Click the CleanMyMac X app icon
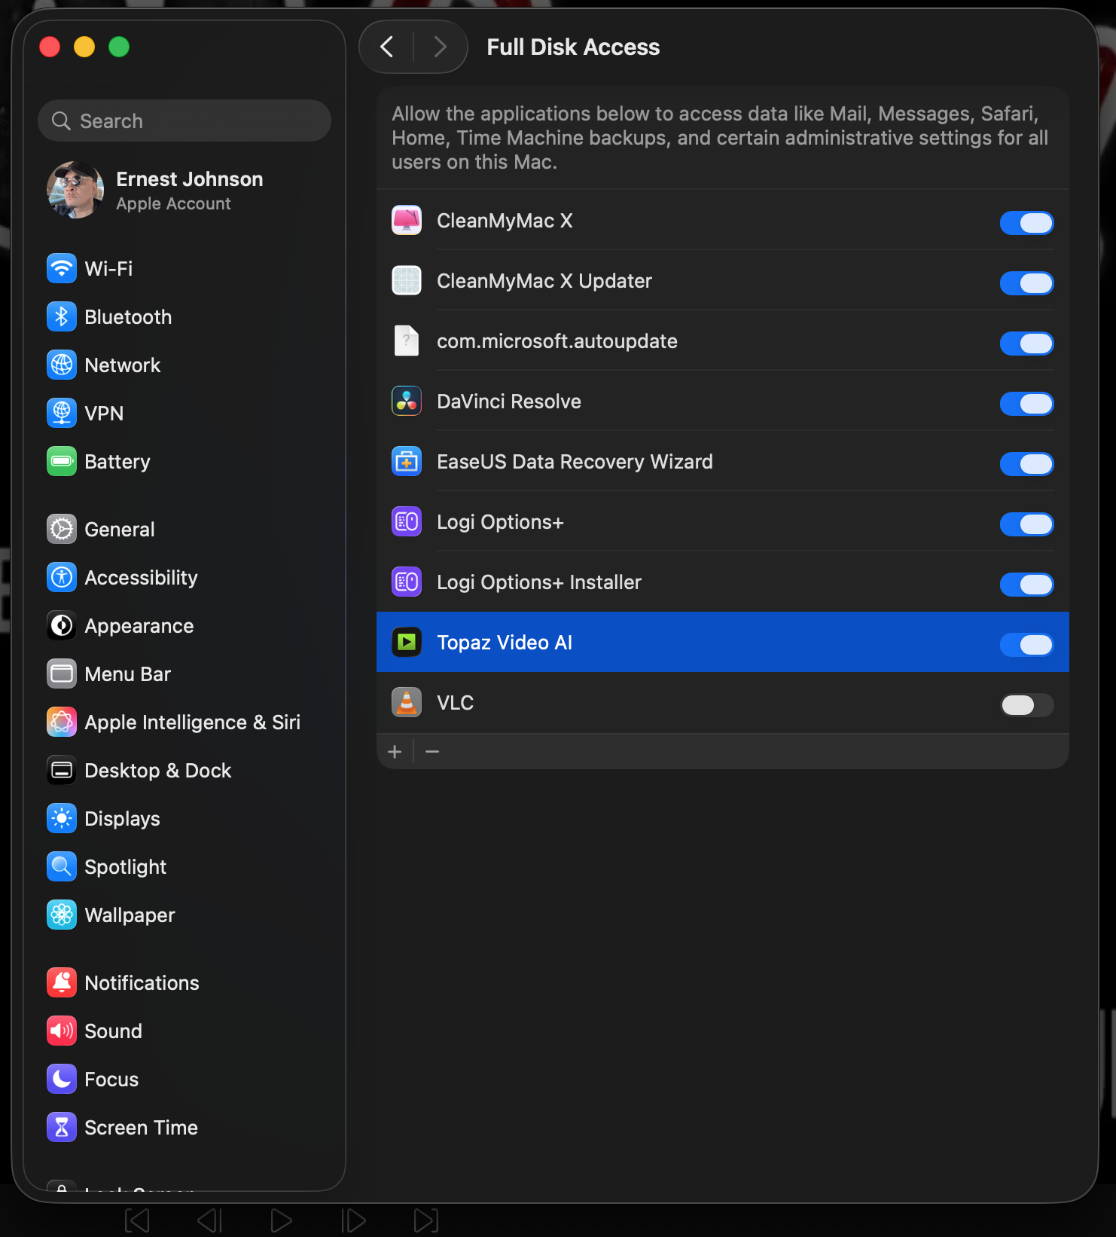 click(407, 221)
